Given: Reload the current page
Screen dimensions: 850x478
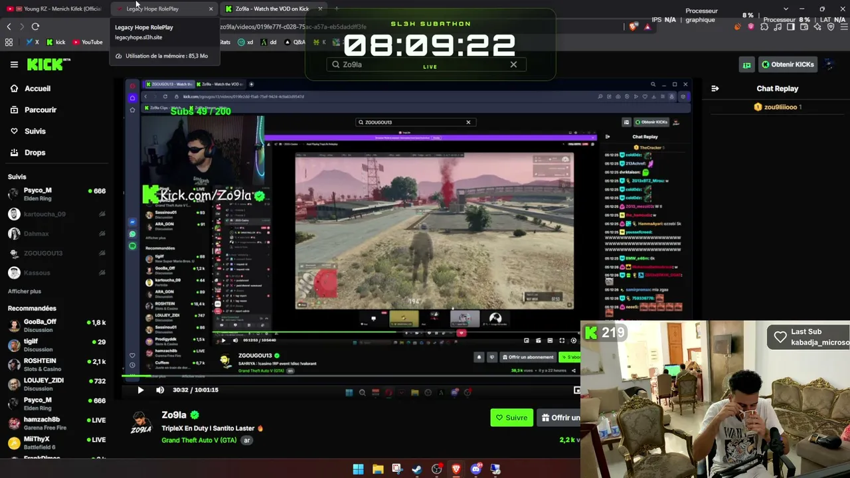Looking at the screenshot, I should coord(35,27).
